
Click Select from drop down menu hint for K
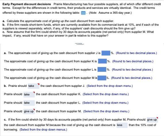[106, 94]
